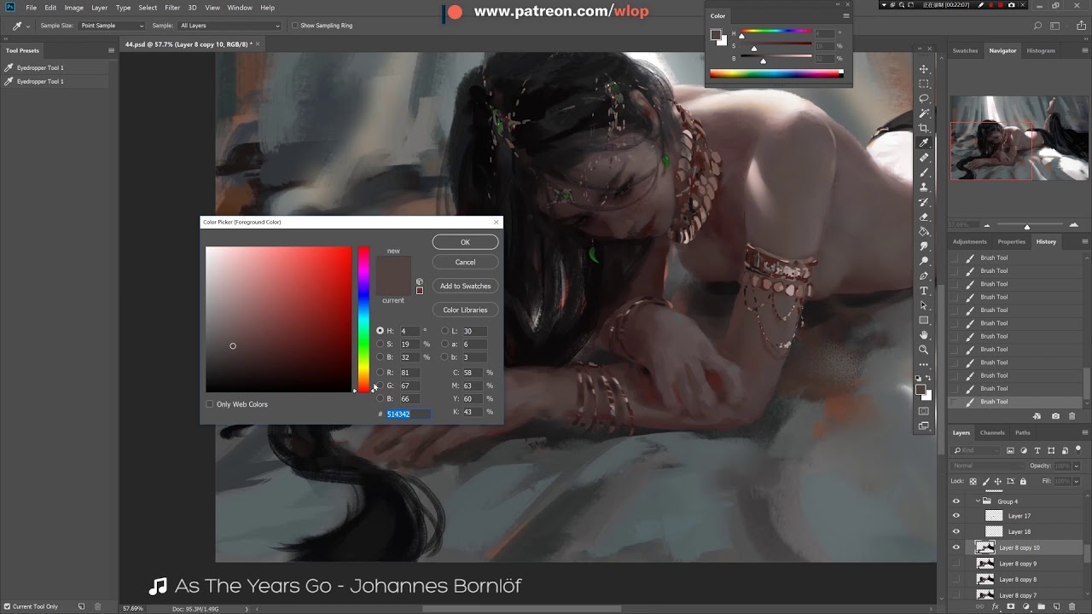Create new group folder icon in Layers
1092x614 pixels.
[x=1042, y=607]
